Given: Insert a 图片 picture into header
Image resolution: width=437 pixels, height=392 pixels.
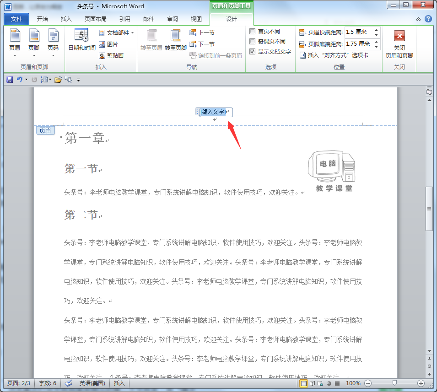Looking at the screenshot, I should coord(109,44).
